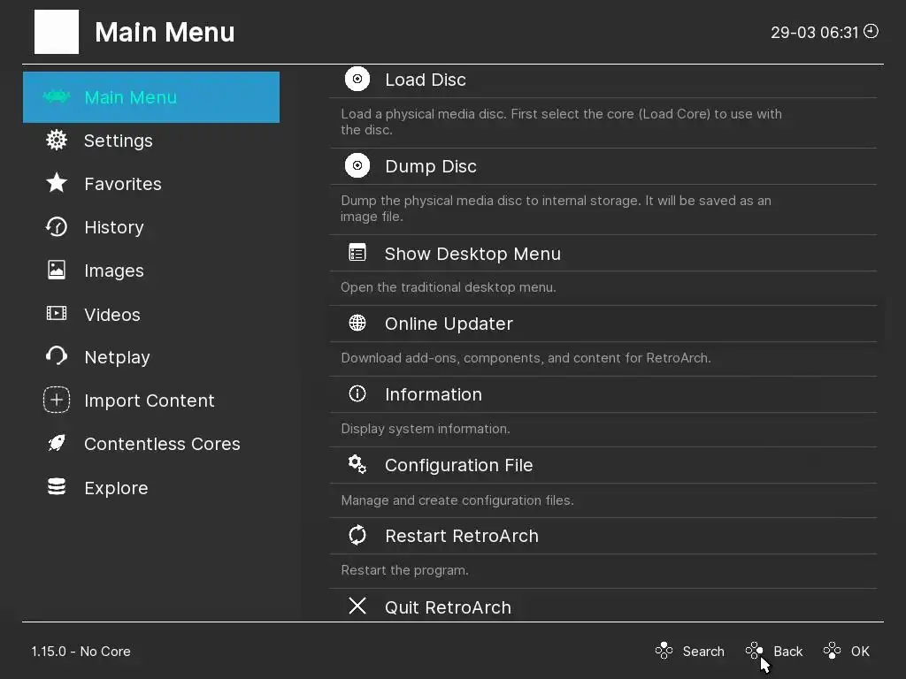
Task: Open Contentless Cores tab
Action: pos(150,444)
